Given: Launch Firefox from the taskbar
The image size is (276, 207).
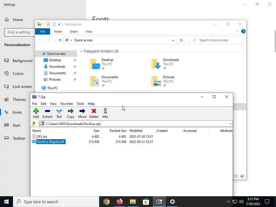Looking at the screenshot, I should coord(120,202).
